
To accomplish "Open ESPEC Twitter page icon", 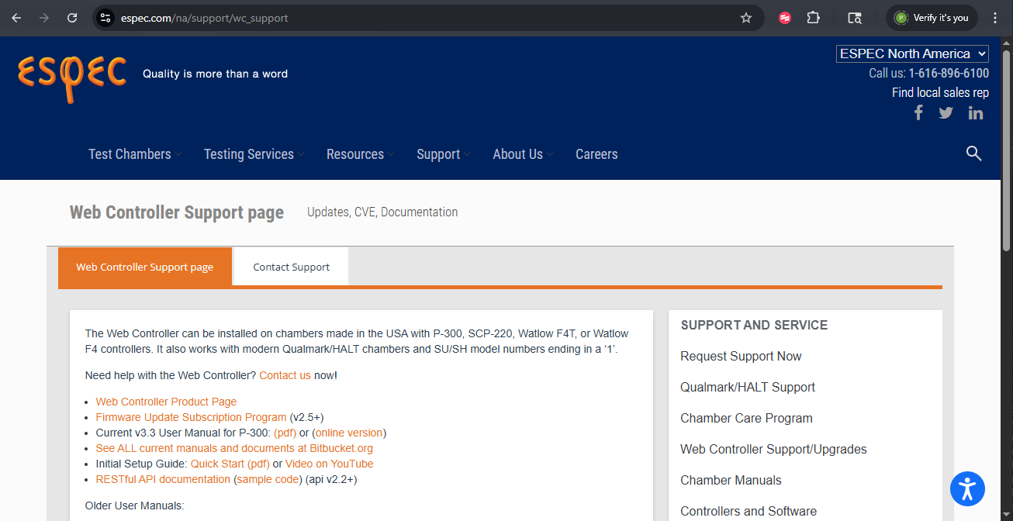I will click(x=946, y=113).
